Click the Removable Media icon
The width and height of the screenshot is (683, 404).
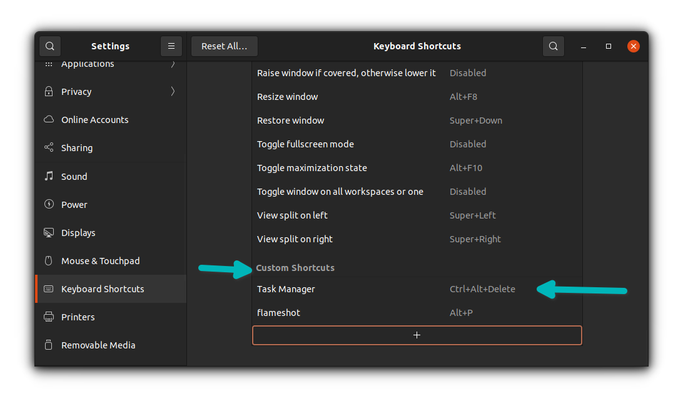click(x=49, y=345)
